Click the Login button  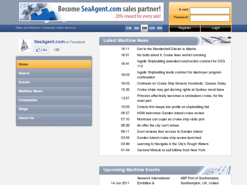click(216, 28)
